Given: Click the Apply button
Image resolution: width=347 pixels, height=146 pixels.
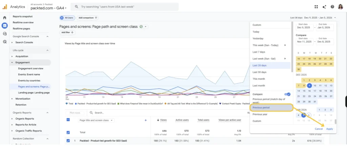Looking at the screenshot, I should pos(329,129).
